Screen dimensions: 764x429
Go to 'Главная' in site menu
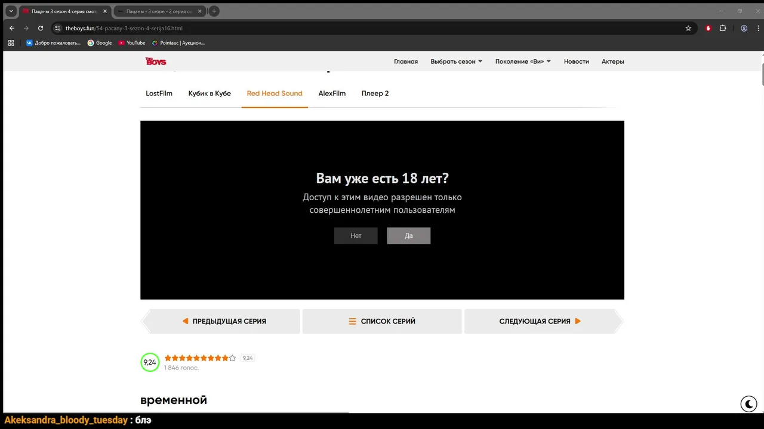click(406, 61)
